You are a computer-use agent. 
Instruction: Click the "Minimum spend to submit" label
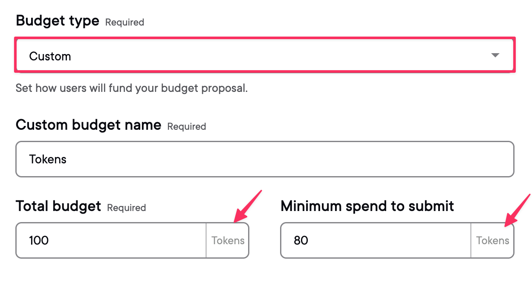367,206
